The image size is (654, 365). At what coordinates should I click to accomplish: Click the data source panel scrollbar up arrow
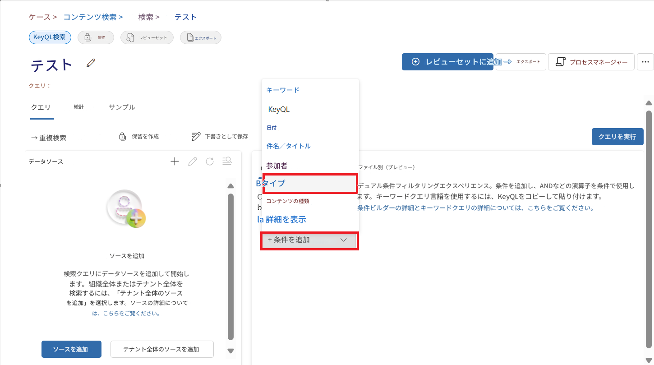tap(230, 186)
